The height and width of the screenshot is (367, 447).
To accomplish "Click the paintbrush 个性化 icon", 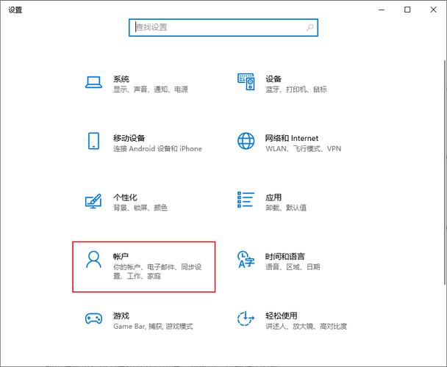I will tap(93, 201).
